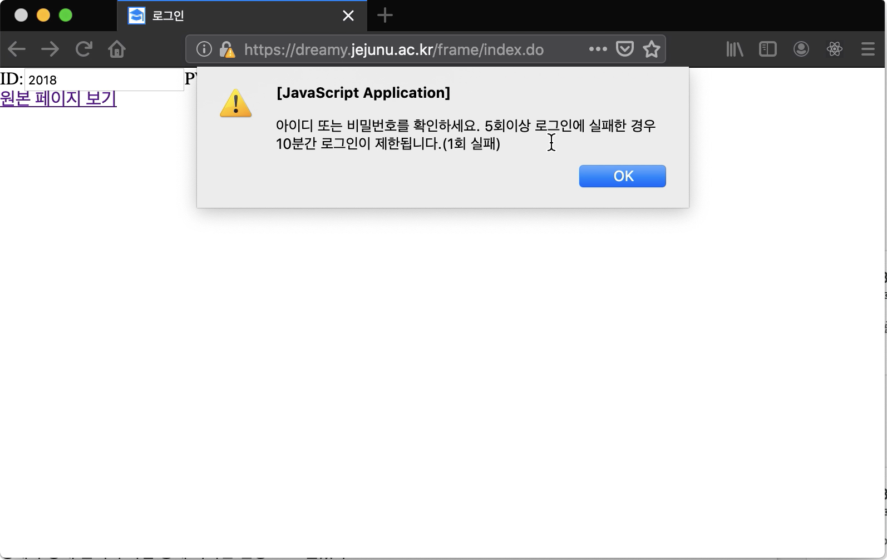Open a new tab with plus button
The width and height of the screenshot is (887, 560).
click(x=385, y=16)
